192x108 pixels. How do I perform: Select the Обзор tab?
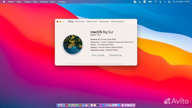(x=71, y=21)
